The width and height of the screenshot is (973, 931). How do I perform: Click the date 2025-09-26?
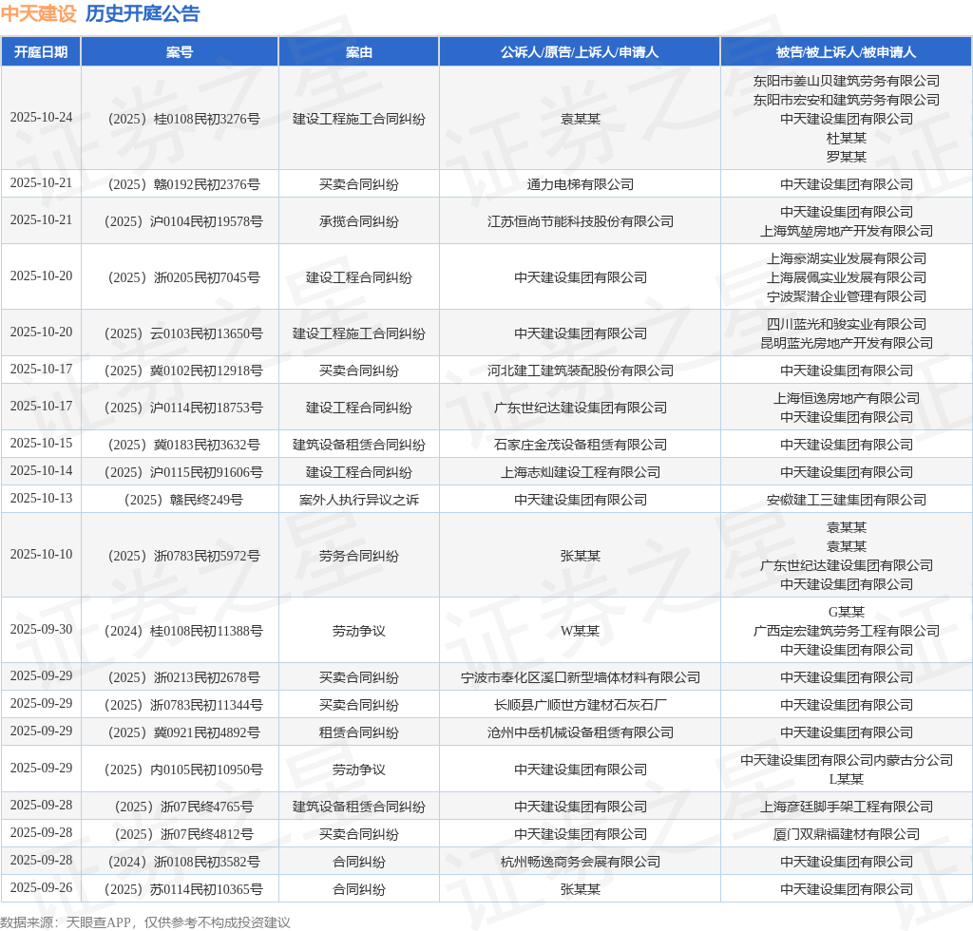click(41, 888)
